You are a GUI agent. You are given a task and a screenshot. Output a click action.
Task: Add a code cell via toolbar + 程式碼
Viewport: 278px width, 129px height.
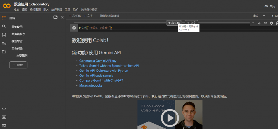tap(75, 16)
